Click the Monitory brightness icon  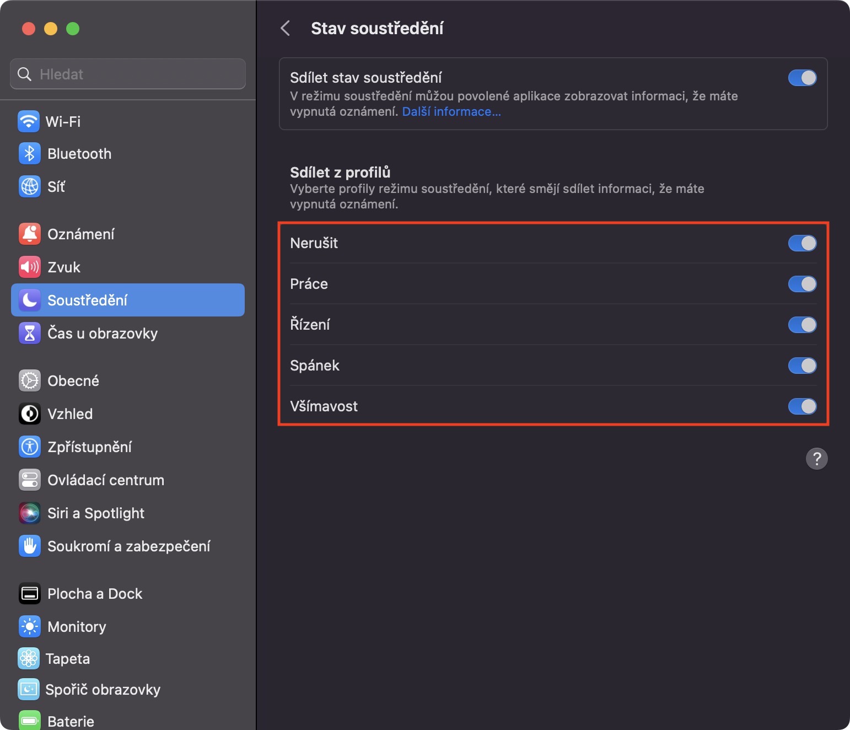(30, 627)
